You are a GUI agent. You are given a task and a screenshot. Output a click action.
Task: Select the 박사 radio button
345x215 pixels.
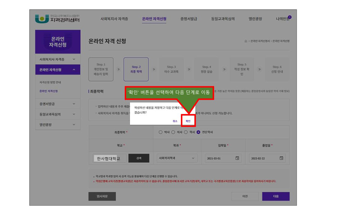pyautogui.click(x=160, y=132)
